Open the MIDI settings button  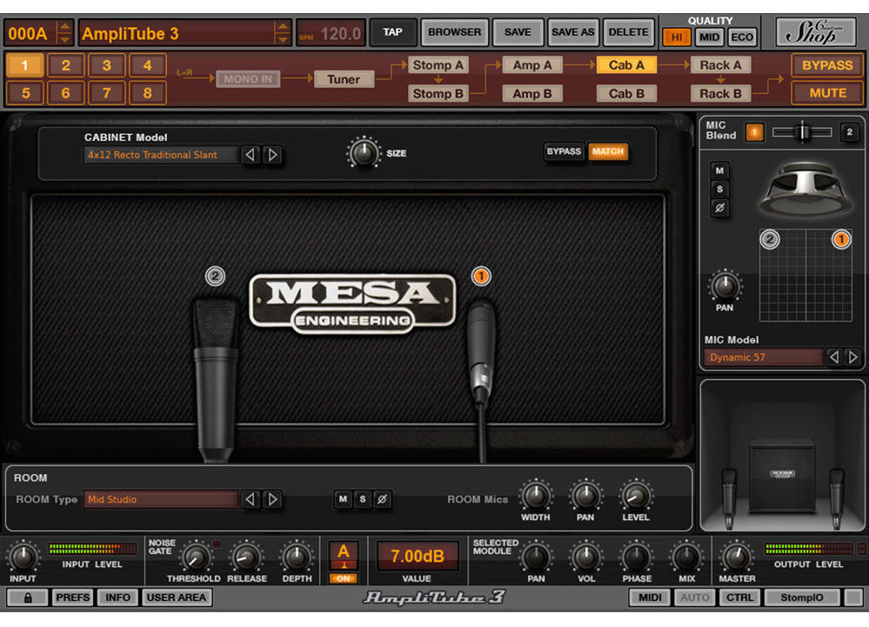(x=650, y=597)
